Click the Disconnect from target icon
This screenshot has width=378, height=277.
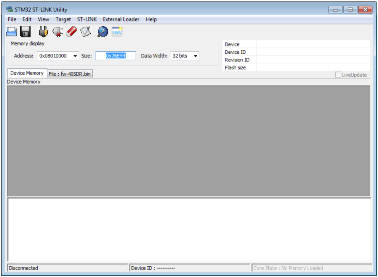58,32
